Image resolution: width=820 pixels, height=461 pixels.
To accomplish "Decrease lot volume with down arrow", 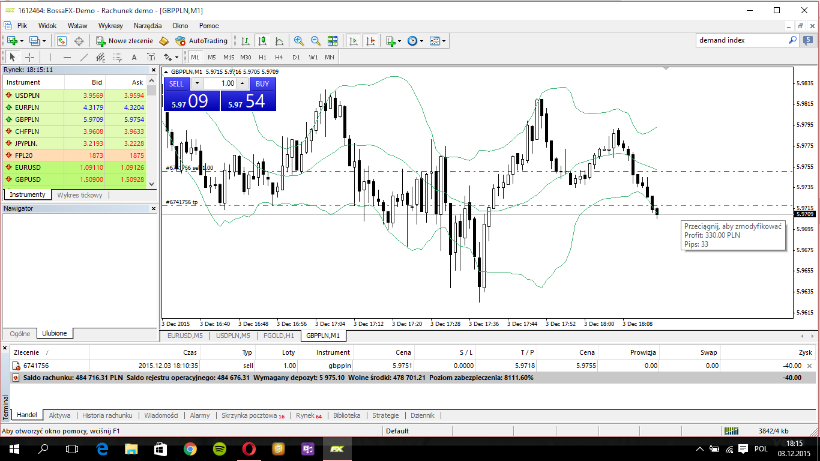I will click(197, 83).
